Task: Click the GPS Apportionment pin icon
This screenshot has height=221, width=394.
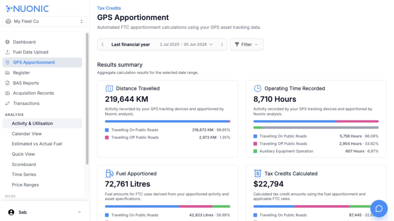Action: coord(7,62)
